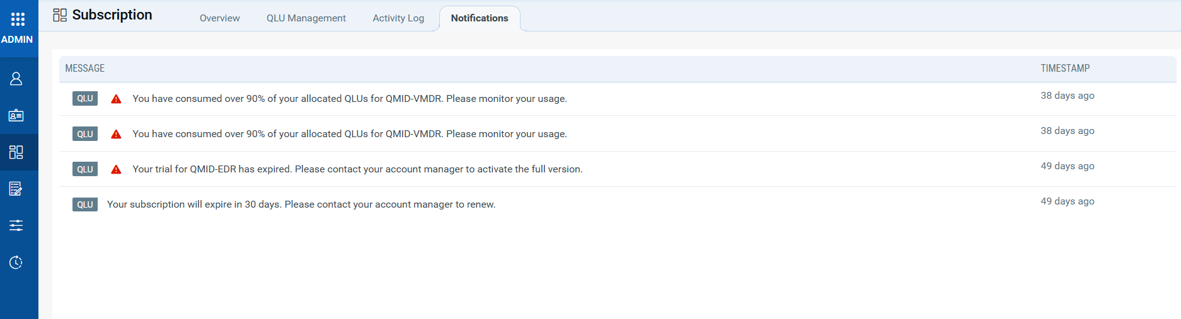Viewport: 1181px width, 319px height.
Task: Click the TIMESTAMP column header
Action: [x=1065, y=68]
